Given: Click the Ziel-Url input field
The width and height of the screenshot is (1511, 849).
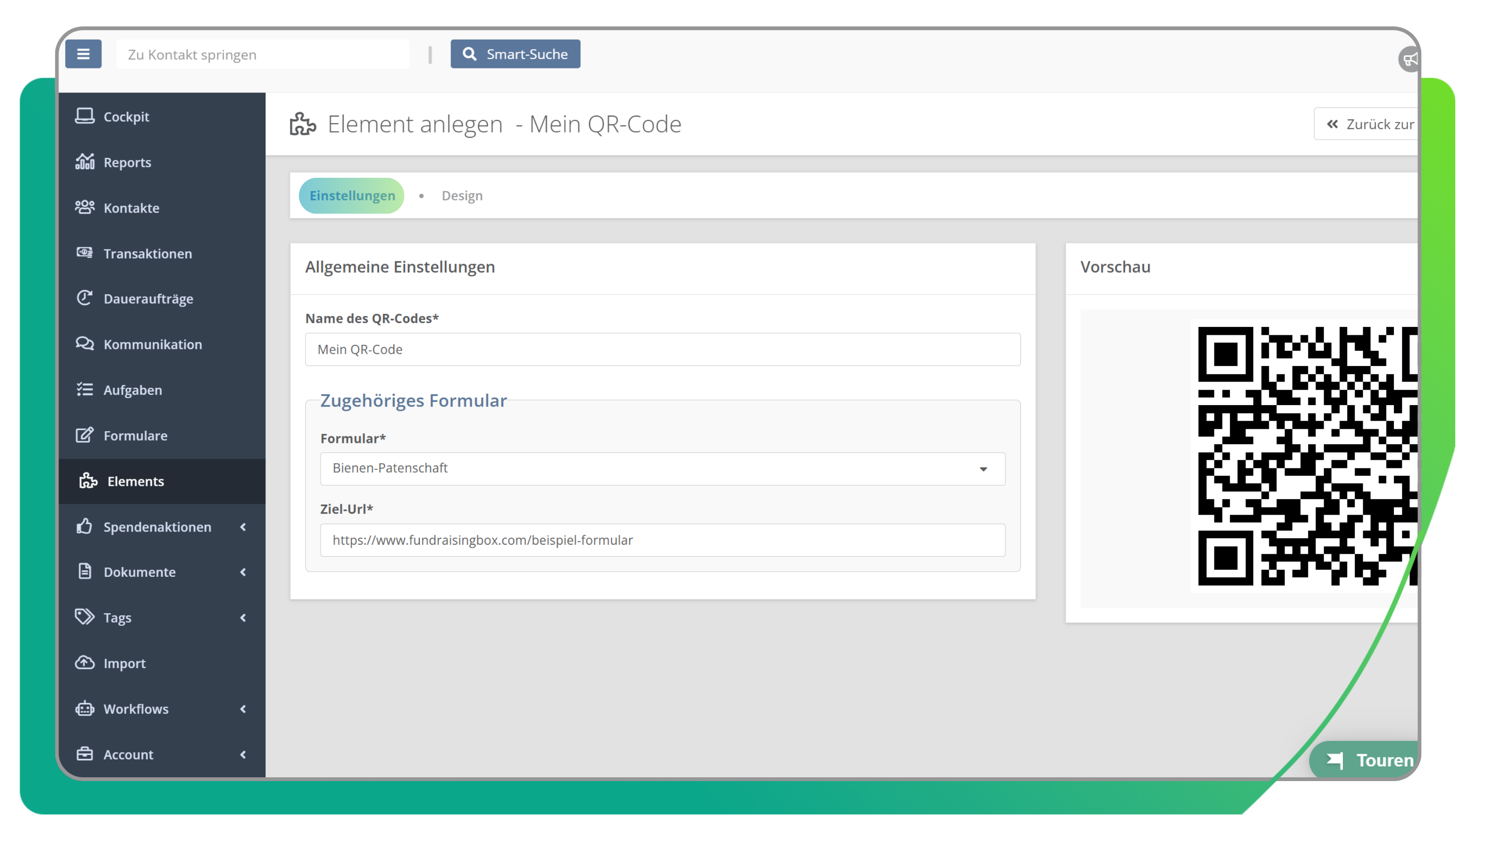Looking at the screenshot, I should [x=662, y=540].
